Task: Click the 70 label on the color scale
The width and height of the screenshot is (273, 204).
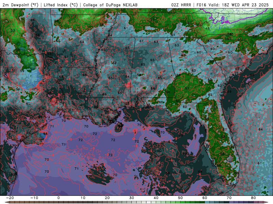Action: pos(229,198)
